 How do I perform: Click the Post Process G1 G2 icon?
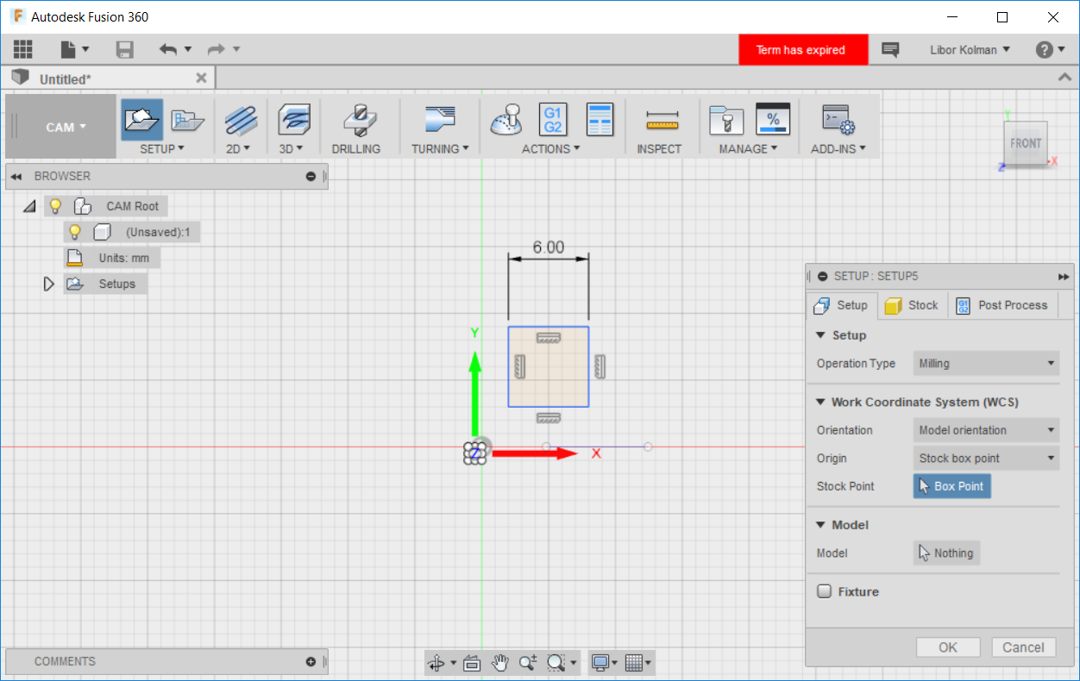tap(553, 120)
